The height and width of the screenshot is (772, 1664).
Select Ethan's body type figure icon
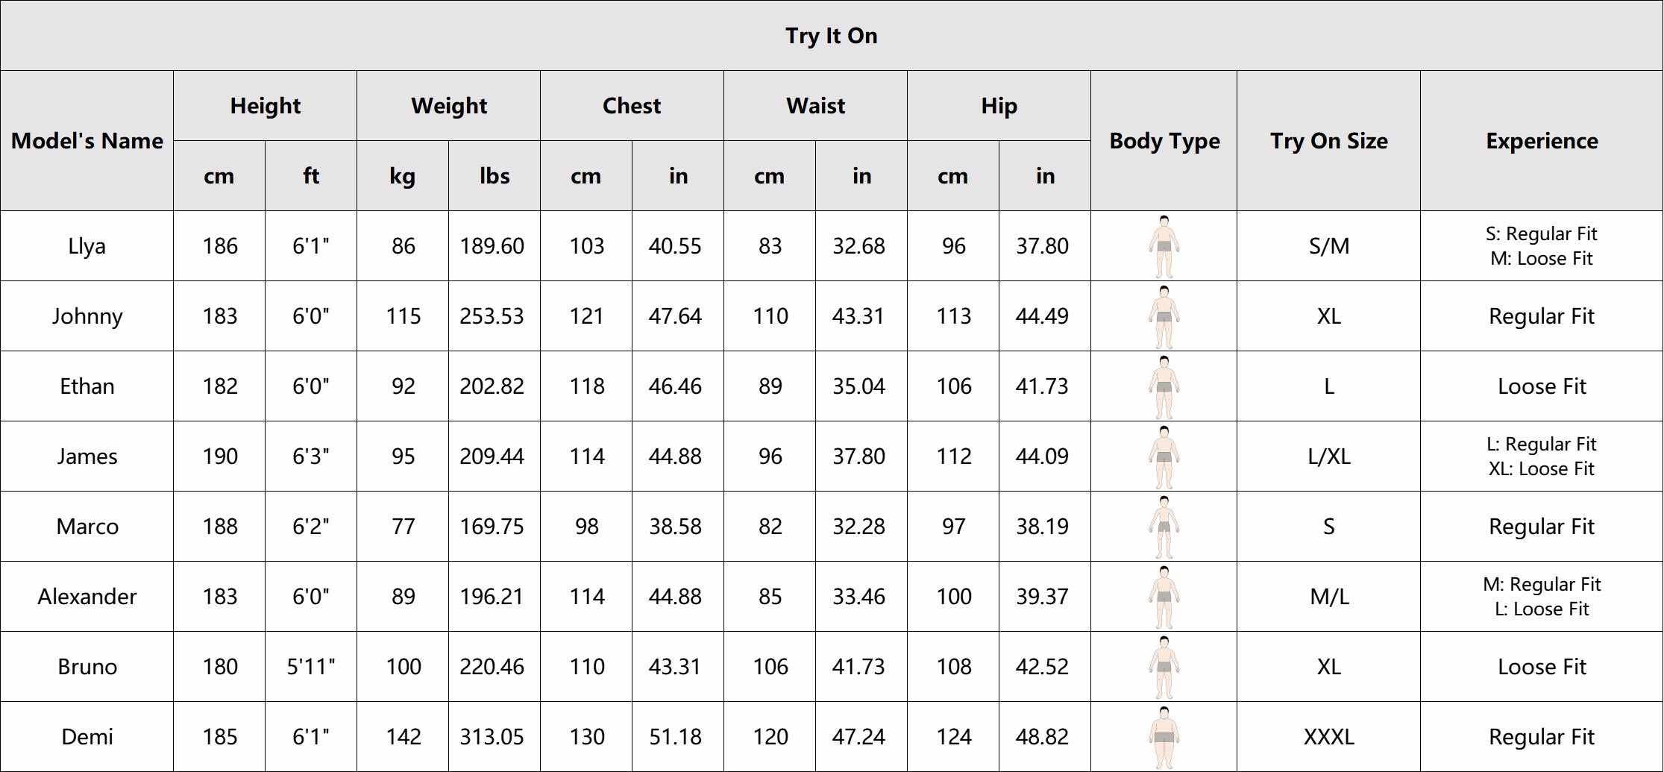[1164, 386]
